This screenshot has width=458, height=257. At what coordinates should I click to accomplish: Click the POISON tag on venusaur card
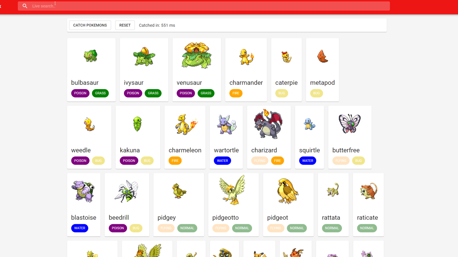point(186,93)
